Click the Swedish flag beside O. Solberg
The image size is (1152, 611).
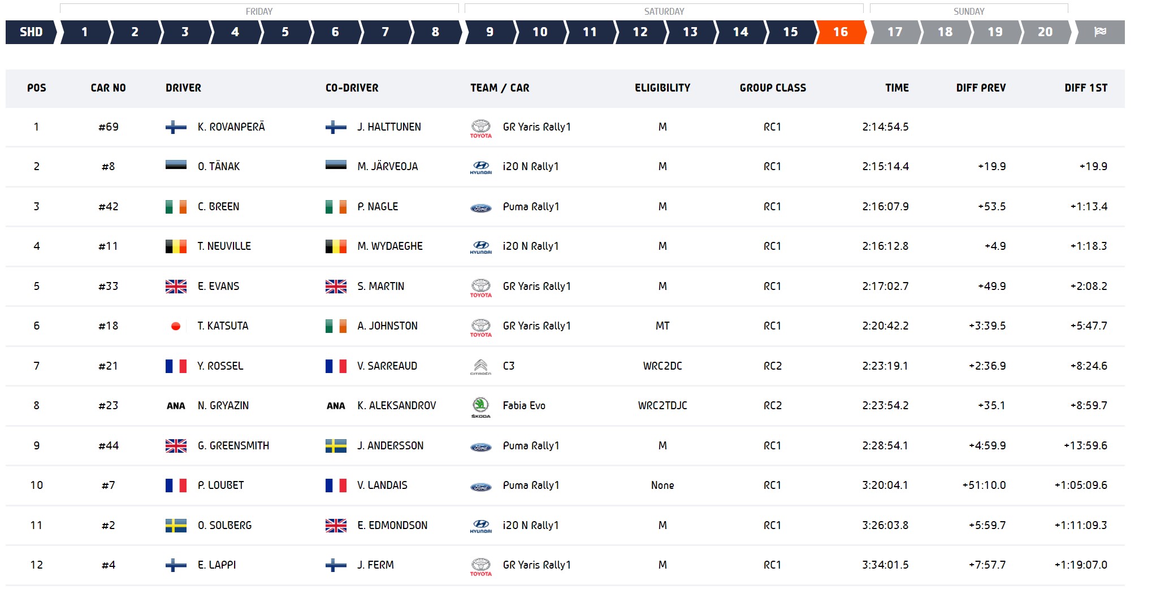[176, 526]
